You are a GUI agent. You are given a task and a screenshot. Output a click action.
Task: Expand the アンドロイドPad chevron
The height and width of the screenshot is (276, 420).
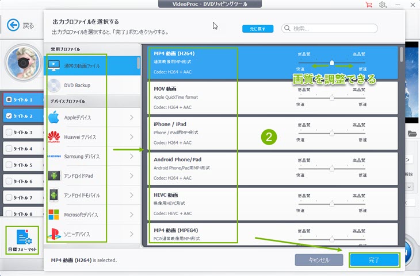click(132, 176)
